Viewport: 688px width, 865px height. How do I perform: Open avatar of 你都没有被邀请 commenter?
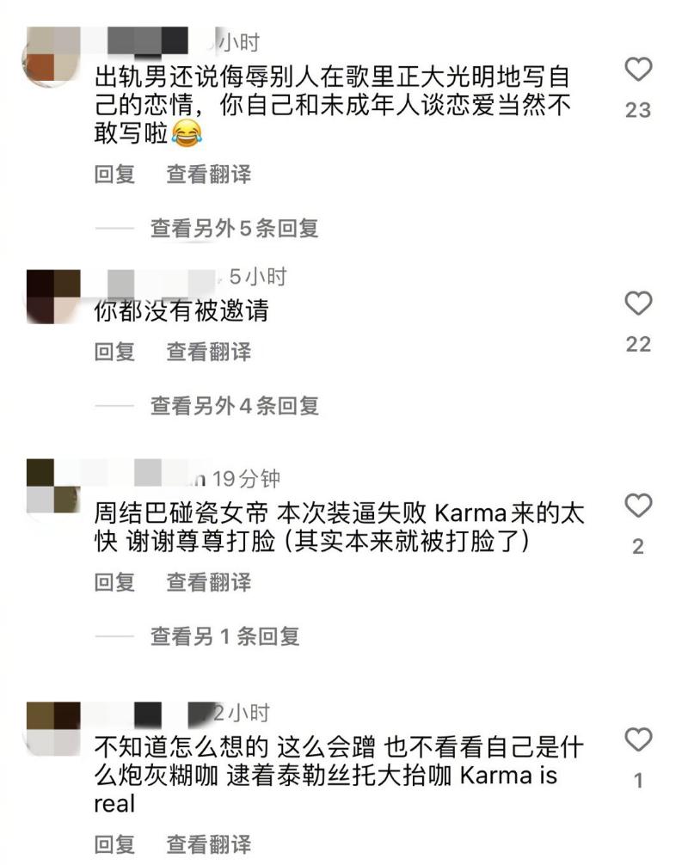[x=53, y=297]
